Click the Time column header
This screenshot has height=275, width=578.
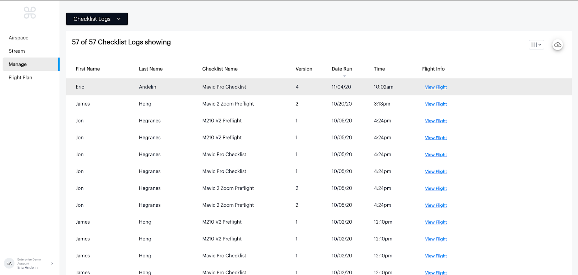pyautogui.click(x=379, y=69)
